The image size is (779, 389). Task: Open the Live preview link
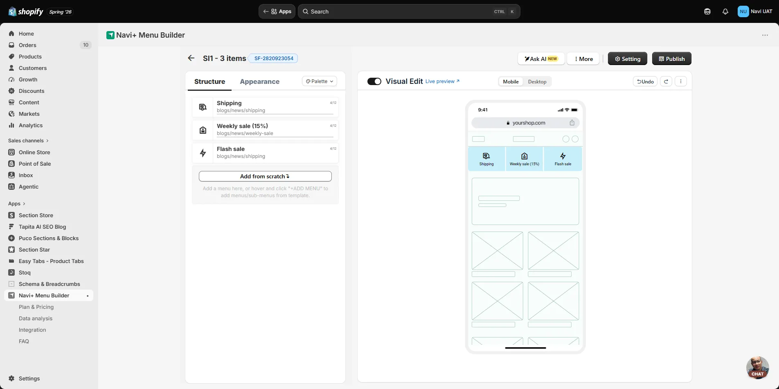[442, 81]
